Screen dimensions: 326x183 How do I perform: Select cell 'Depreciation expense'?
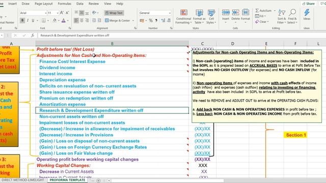112,80
